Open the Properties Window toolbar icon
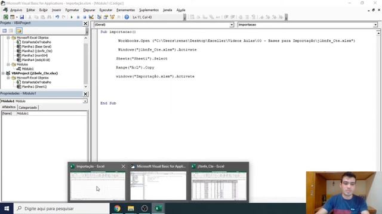Viewport: 382px width, 214px height. tap(106, 17)
